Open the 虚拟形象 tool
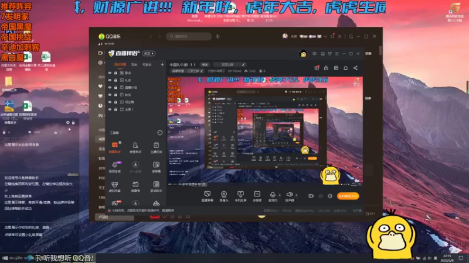469x263 pixels. [x=114, y=186]
